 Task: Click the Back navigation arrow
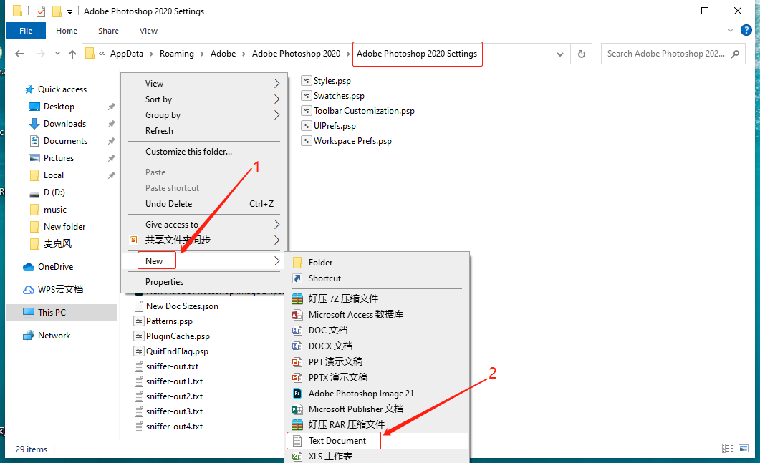pyautogui.click(x=19, y=54)
